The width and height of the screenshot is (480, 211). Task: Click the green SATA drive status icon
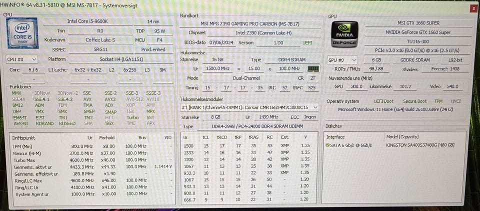[327, 145]
